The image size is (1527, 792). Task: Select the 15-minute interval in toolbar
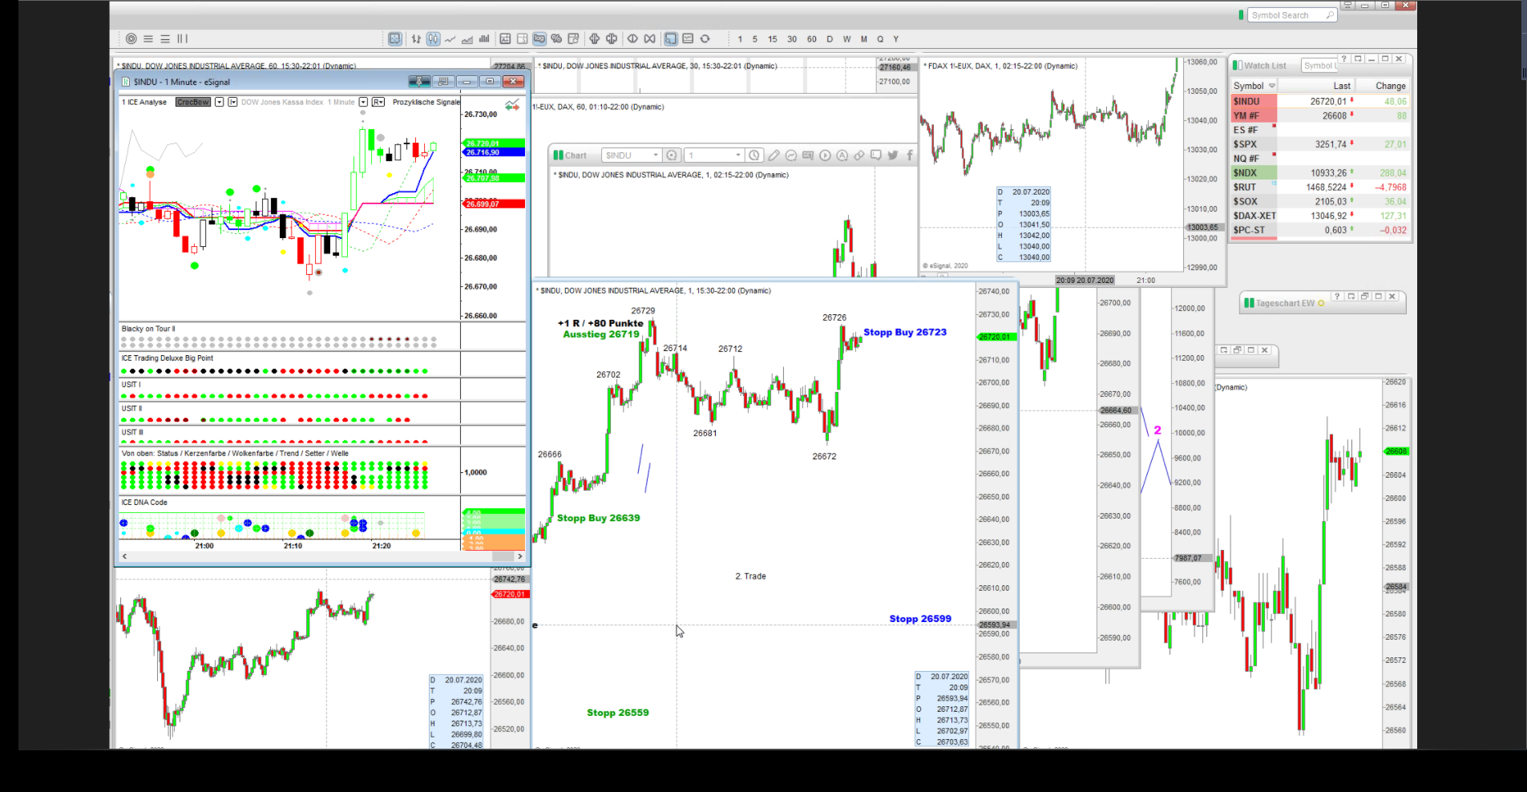(x=772, y=39)
